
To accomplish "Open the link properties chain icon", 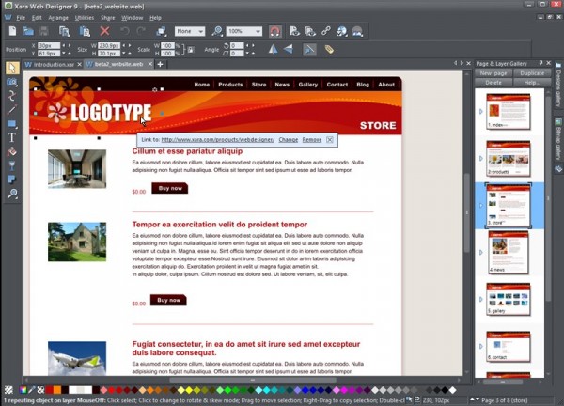I will click(x=326, y=31).
